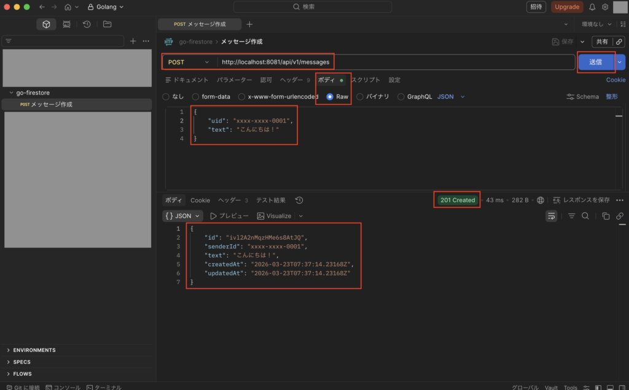Click the search icon in the response toolbar
The width and height of the screenshot is (629, 390).
(585, 216)
